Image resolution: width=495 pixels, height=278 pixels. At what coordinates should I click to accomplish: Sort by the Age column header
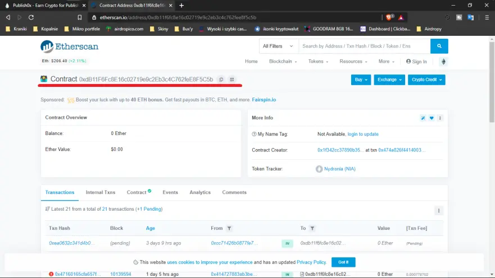tap(150, 228)
